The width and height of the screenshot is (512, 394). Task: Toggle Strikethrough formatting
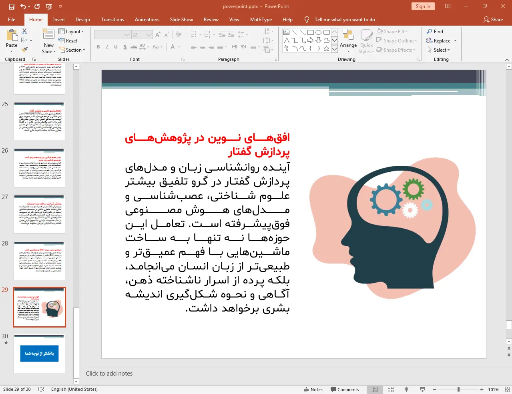(x=134, y=47)
